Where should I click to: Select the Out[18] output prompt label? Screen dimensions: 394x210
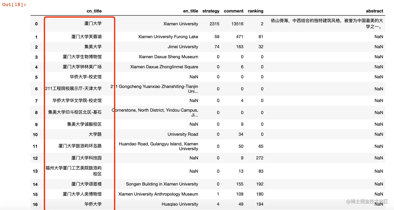14,4
